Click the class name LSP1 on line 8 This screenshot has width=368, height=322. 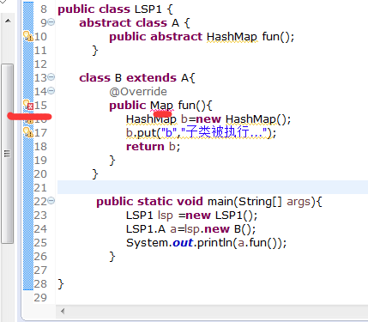[148, 9]
